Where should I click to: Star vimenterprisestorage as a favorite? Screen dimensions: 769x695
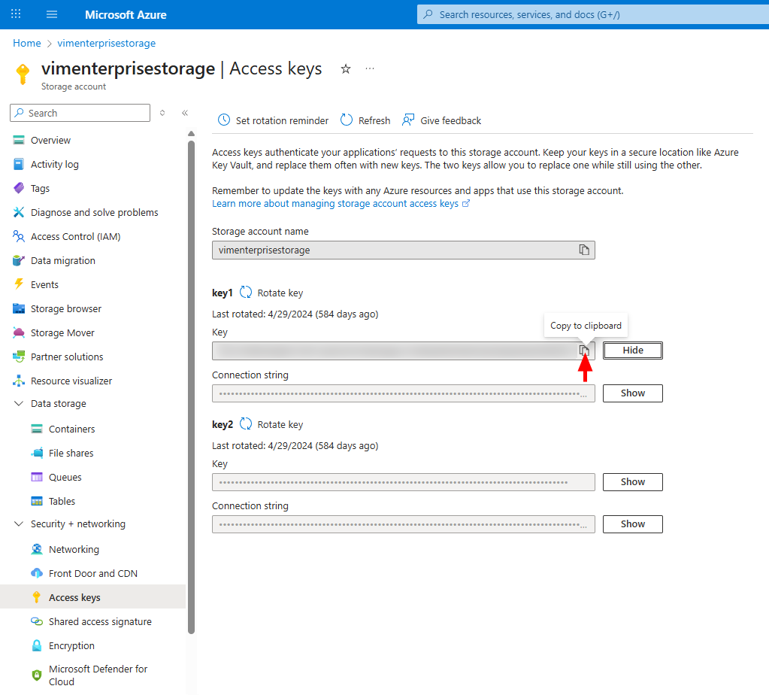click(x=345, y=68)
